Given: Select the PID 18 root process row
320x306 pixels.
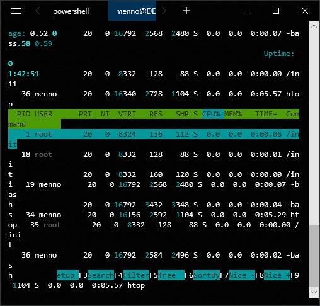Looking at the screenshot, I should click(154, 154).
